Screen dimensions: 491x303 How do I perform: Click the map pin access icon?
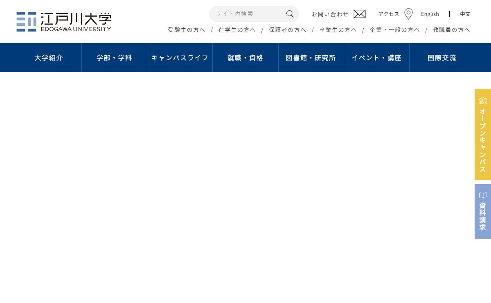point(408,14)
